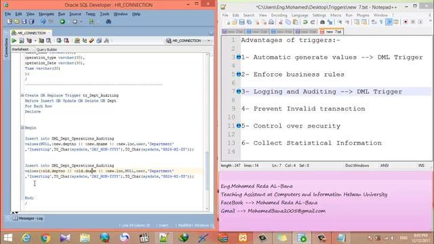Image resolution: width=434 pixels, height=244 pixels.
Task: Expand the Connections side panel
Action: coord(6,47)
